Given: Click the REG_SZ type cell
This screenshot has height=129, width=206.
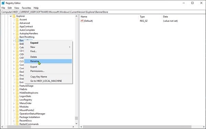Looking at the screenshot, I should tap(144, 21).
